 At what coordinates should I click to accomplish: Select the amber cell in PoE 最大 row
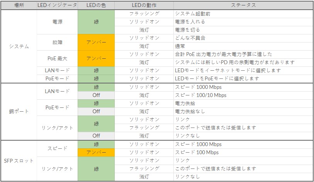(x=96, y=58)
